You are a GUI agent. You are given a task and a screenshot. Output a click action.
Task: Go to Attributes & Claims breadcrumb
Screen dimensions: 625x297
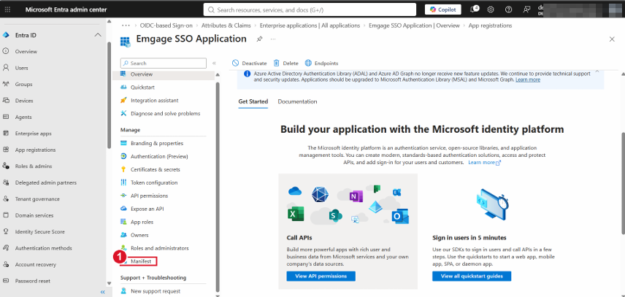[x=226, y=25]
